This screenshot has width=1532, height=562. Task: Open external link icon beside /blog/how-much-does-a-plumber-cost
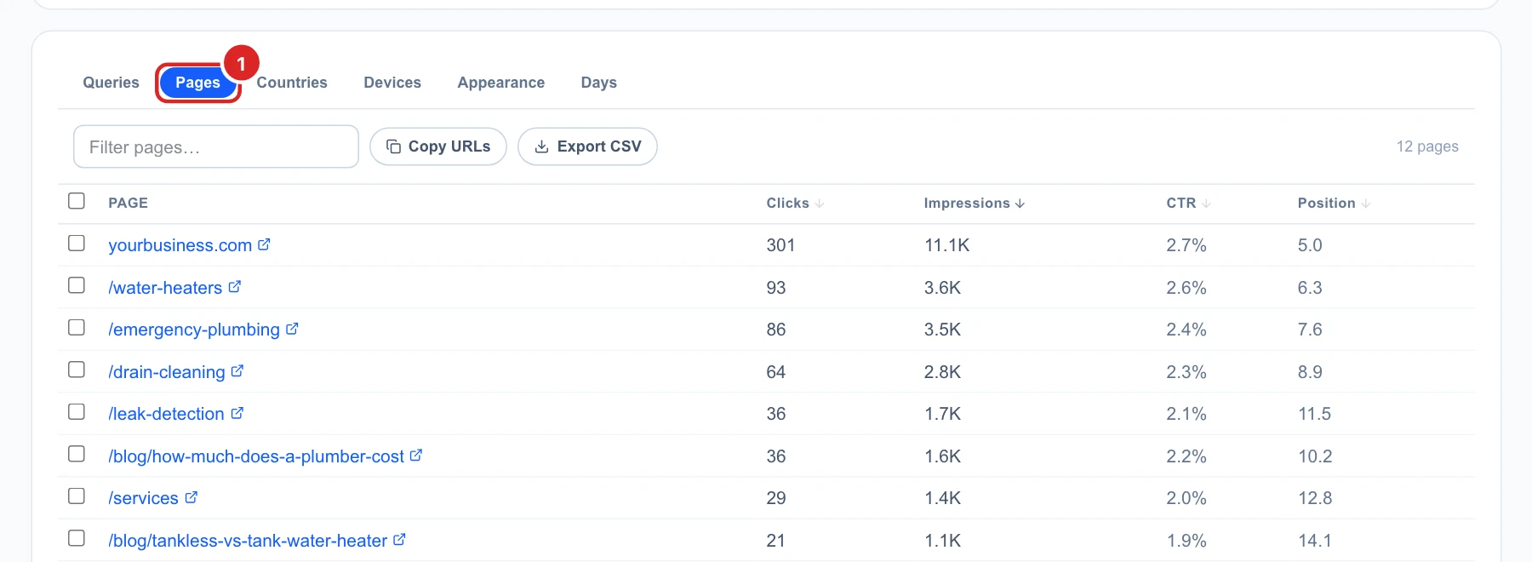pyautogui.click(x=416, y=456)
